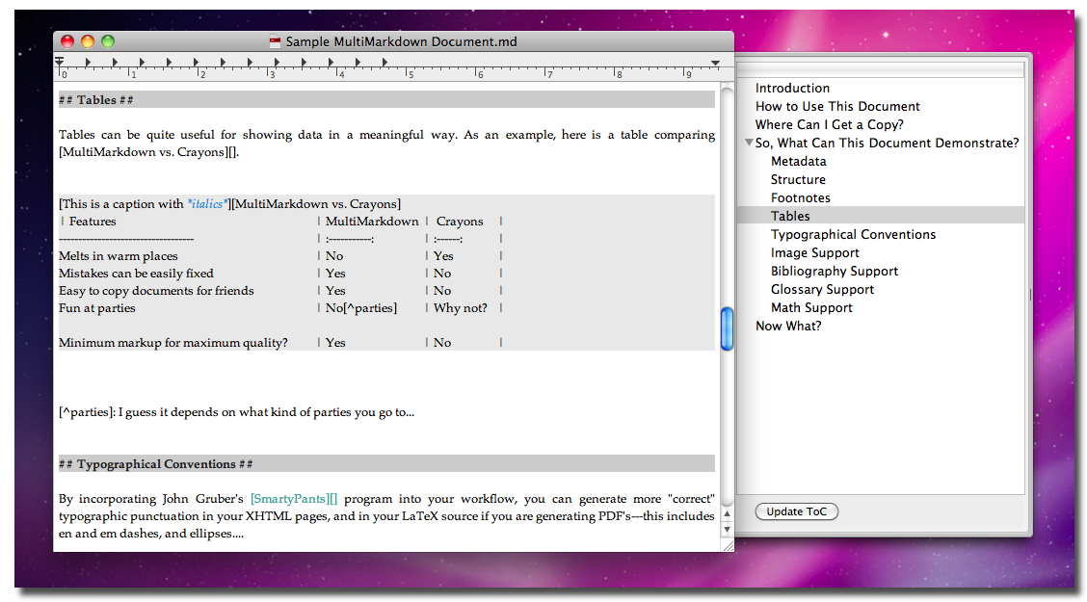1087x602 pixels.
Task: Click the '[^parties]:' footnote definition line
Action: [236, 412]
